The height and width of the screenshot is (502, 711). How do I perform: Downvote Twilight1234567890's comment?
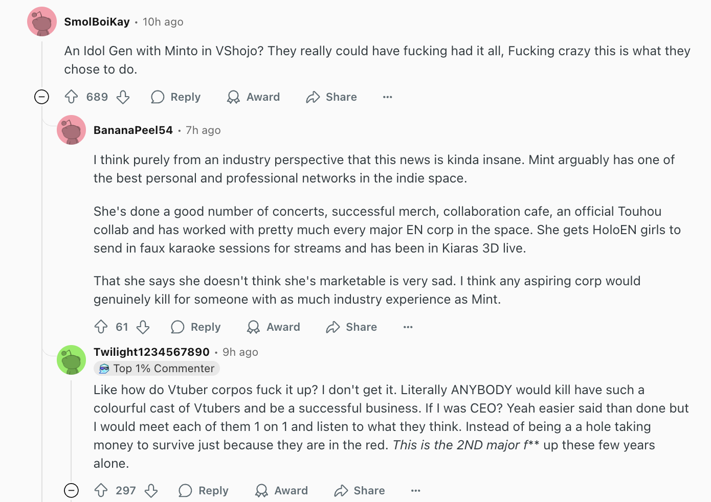tap(151, 491)
